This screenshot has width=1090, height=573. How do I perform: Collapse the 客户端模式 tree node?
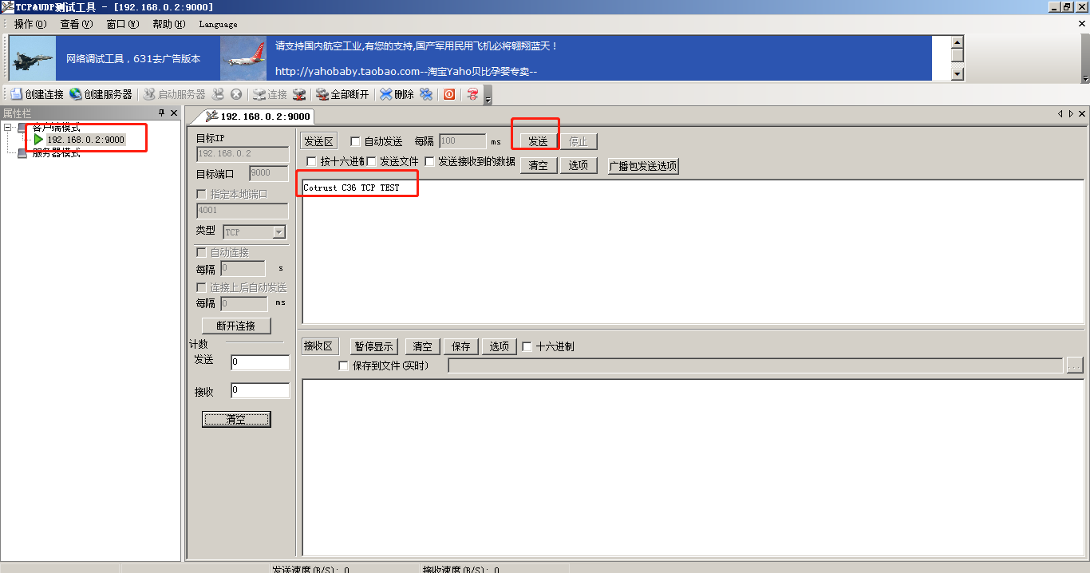tap(8, 128)
